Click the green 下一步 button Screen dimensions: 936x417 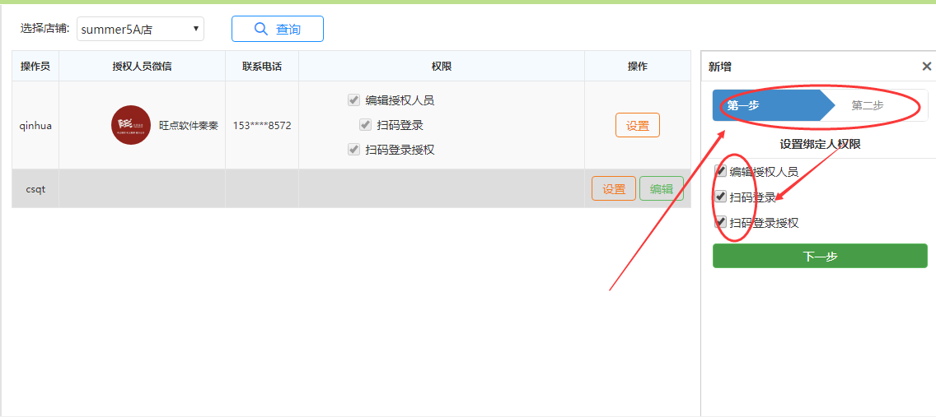click(820, 256)
